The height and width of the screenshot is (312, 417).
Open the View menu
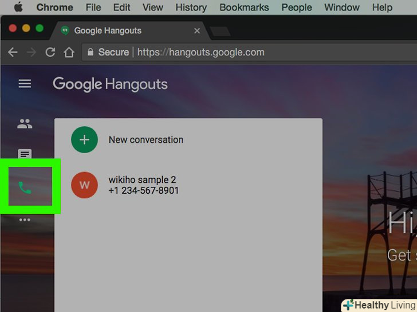[x=152, y=7]
